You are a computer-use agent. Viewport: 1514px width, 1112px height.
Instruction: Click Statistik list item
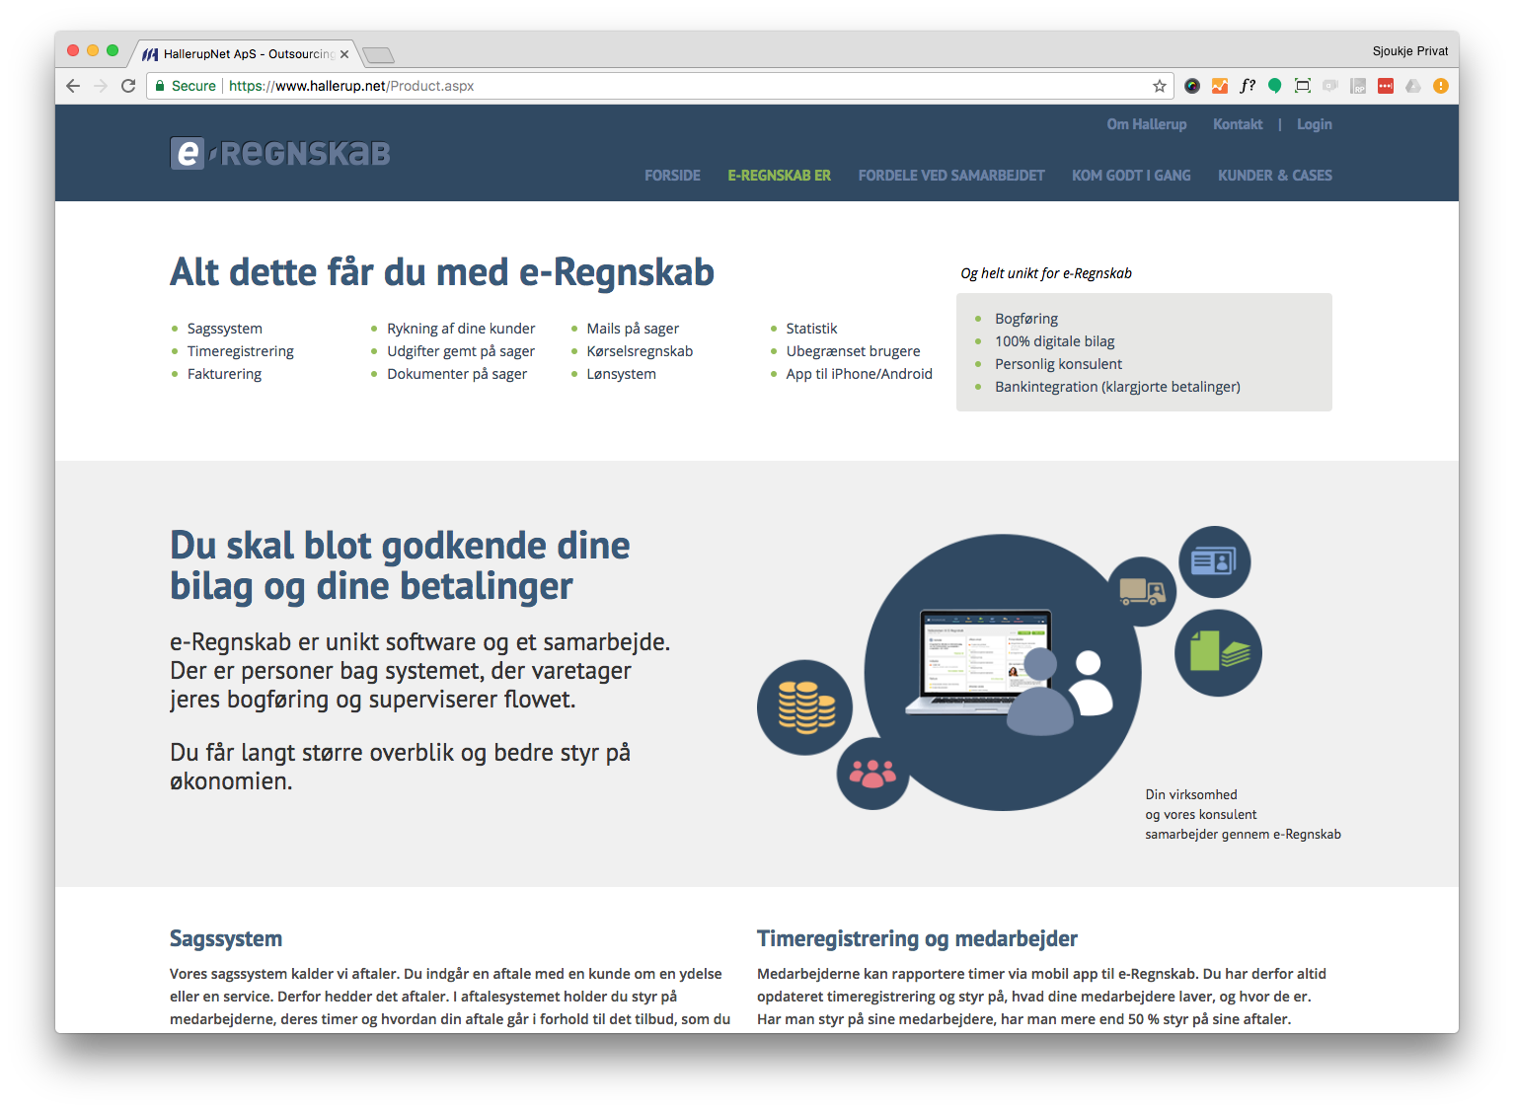click(811, 329)
